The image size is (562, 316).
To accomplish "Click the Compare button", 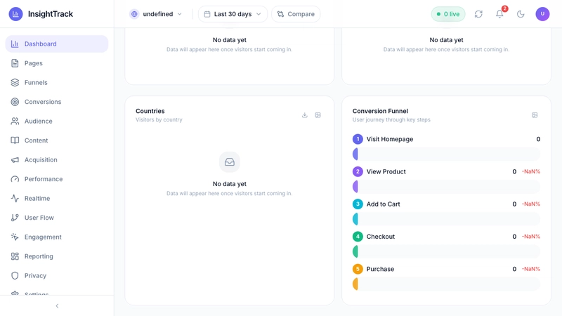I will point(296,14).
